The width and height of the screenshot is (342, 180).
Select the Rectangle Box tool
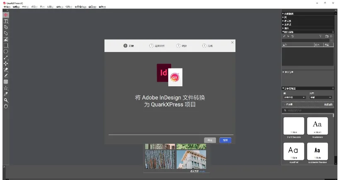6,45
